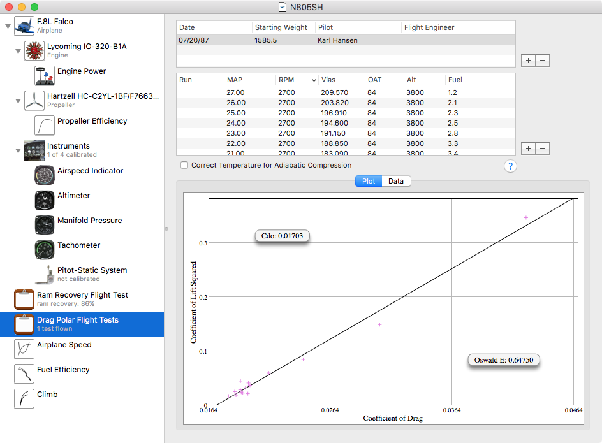602x443 pixels.
Task: Select Engine Power in the sidebar
Action: coord(82,76)
